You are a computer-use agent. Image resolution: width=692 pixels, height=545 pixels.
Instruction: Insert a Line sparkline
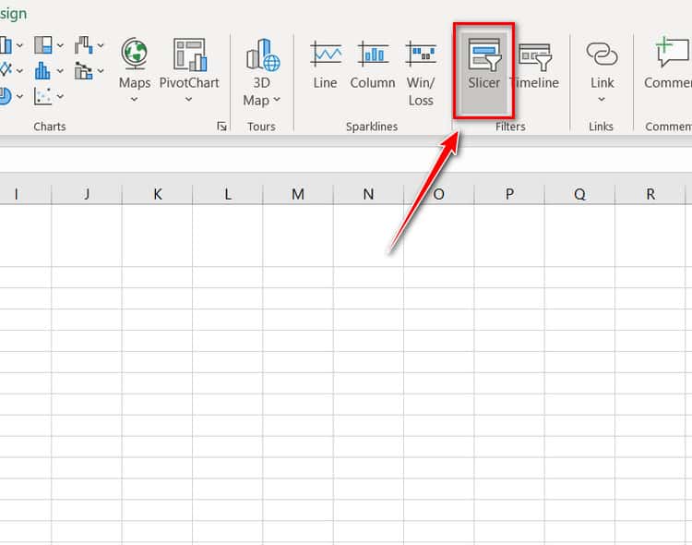(326, 65)
